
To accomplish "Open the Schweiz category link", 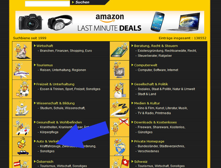I will point(141,162).
